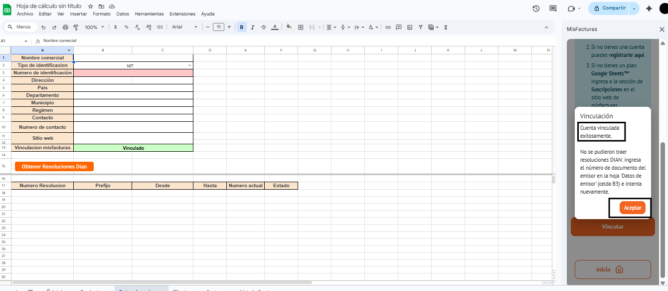Viewport: 668px width, 291px height.
Task: Select the paint format roller icon
Action: click(76, 27)
